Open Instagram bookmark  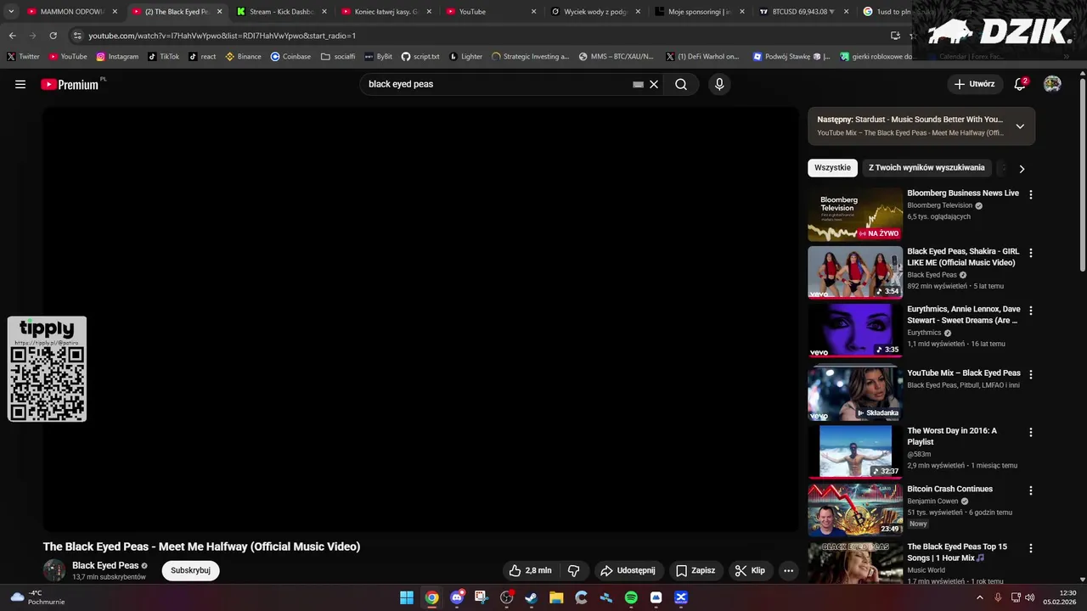click(x=117, y=56)
